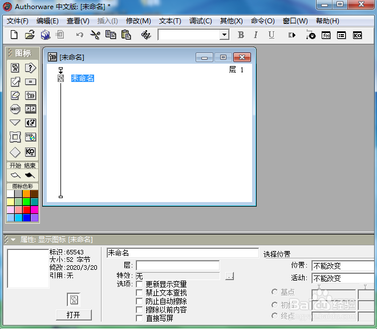The image size is (377, 329).
Task: Open the Knowledge Objects toolbar icon
Action: pos(357,35)
